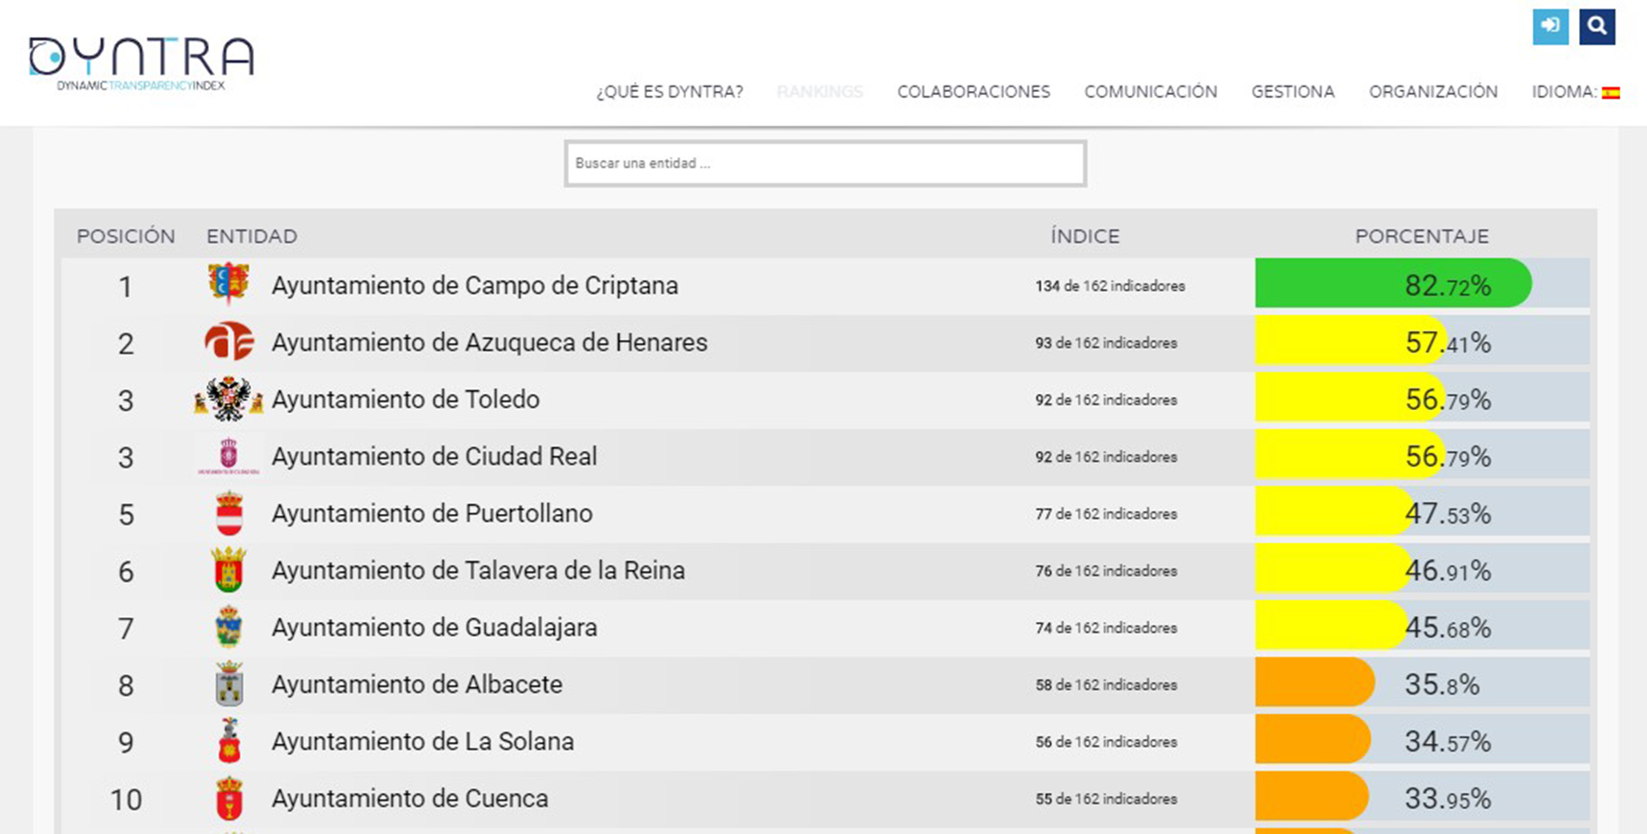Click the login icon button
This screenshot has width=1647, height=834.
[x=1550, y=26]
